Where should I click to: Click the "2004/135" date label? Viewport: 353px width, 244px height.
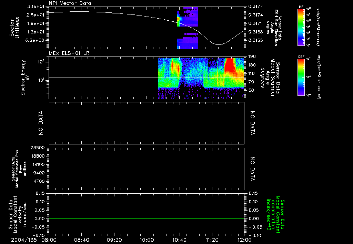[24, 240]
